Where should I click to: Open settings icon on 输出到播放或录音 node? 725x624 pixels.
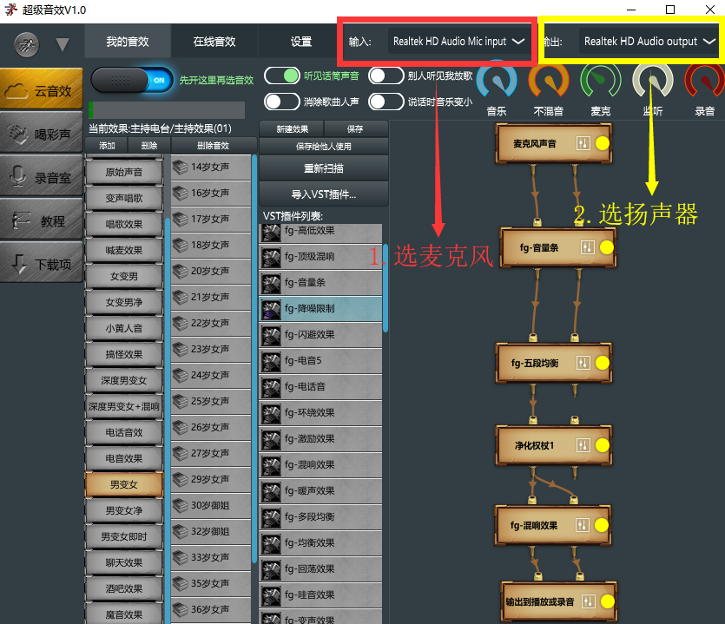pyautogui.click(x=589, y=601)
